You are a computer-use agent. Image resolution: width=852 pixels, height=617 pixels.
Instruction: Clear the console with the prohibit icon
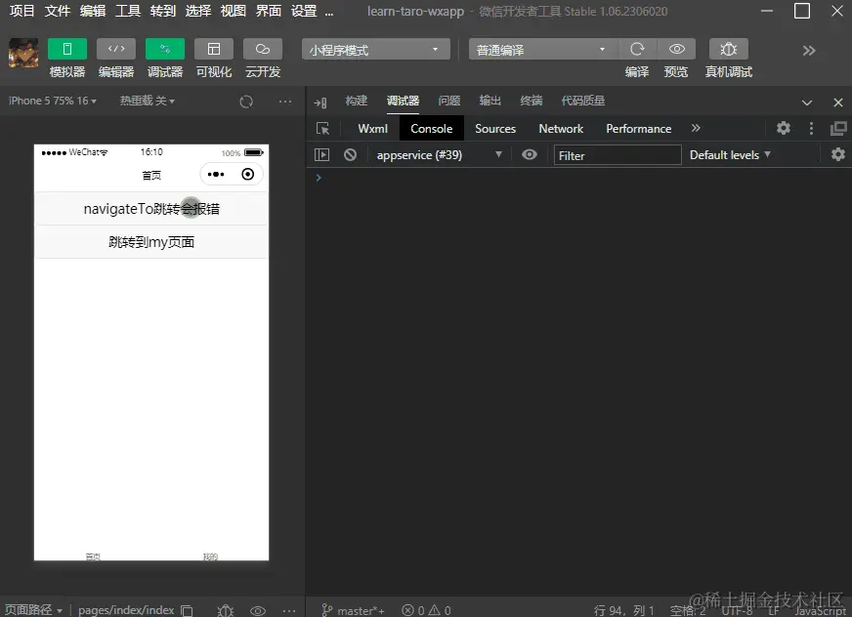pyautogui.click(x=349, y=154)
